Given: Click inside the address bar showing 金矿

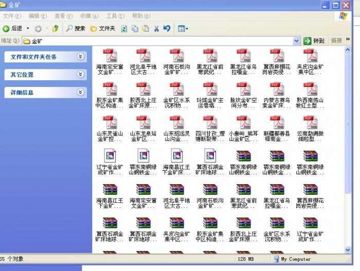Looking at the screenshot, I should tap(154, 41).
